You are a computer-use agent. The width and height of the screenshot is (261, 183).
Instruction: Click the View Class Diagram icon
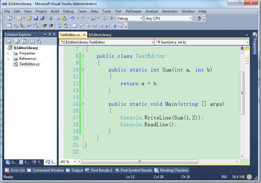[x=39, y=41]
